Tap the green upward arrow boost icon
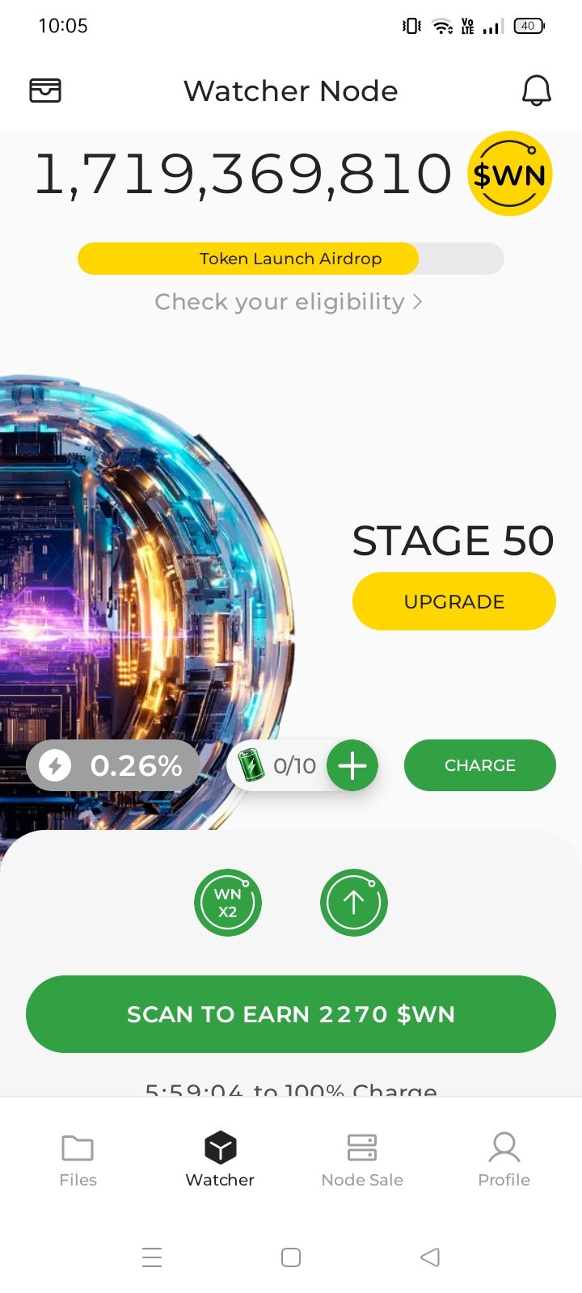The image size is (582, 1293). pyautogui.click(x=354, y=903)
